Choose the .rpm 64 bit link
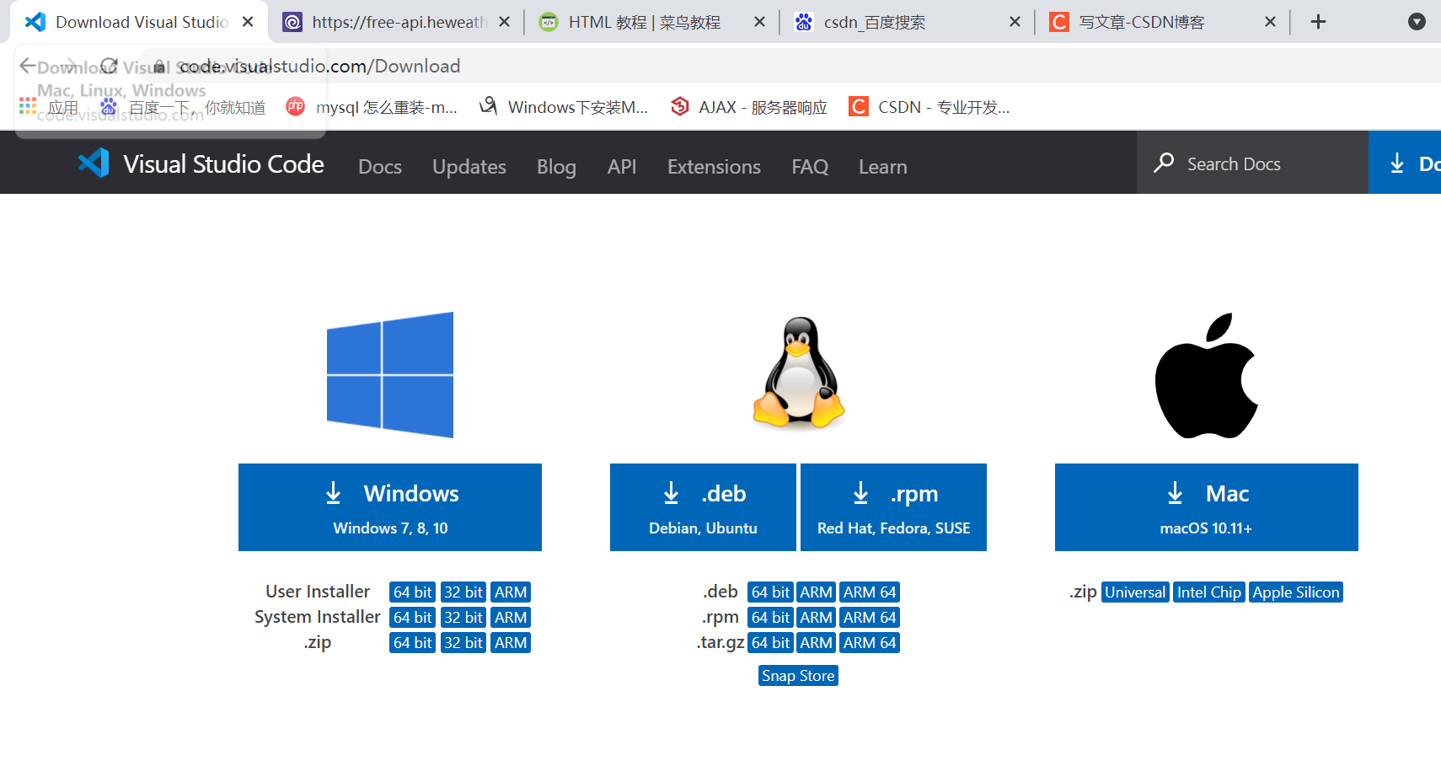Image resolution: width=1441 pixels, height=777 pixels. [x=770, y=618]
